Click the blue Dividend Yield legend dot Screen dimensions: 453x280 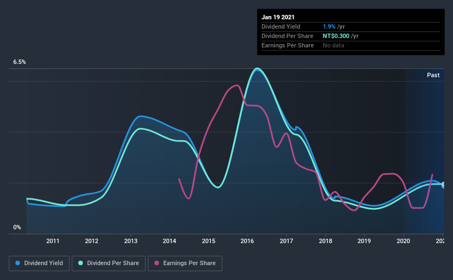pyautogui.click(x=18, y=263)
